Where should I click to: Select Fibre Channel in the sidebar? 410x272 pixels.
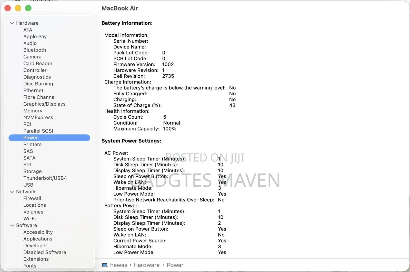click(x=39, y=97)
